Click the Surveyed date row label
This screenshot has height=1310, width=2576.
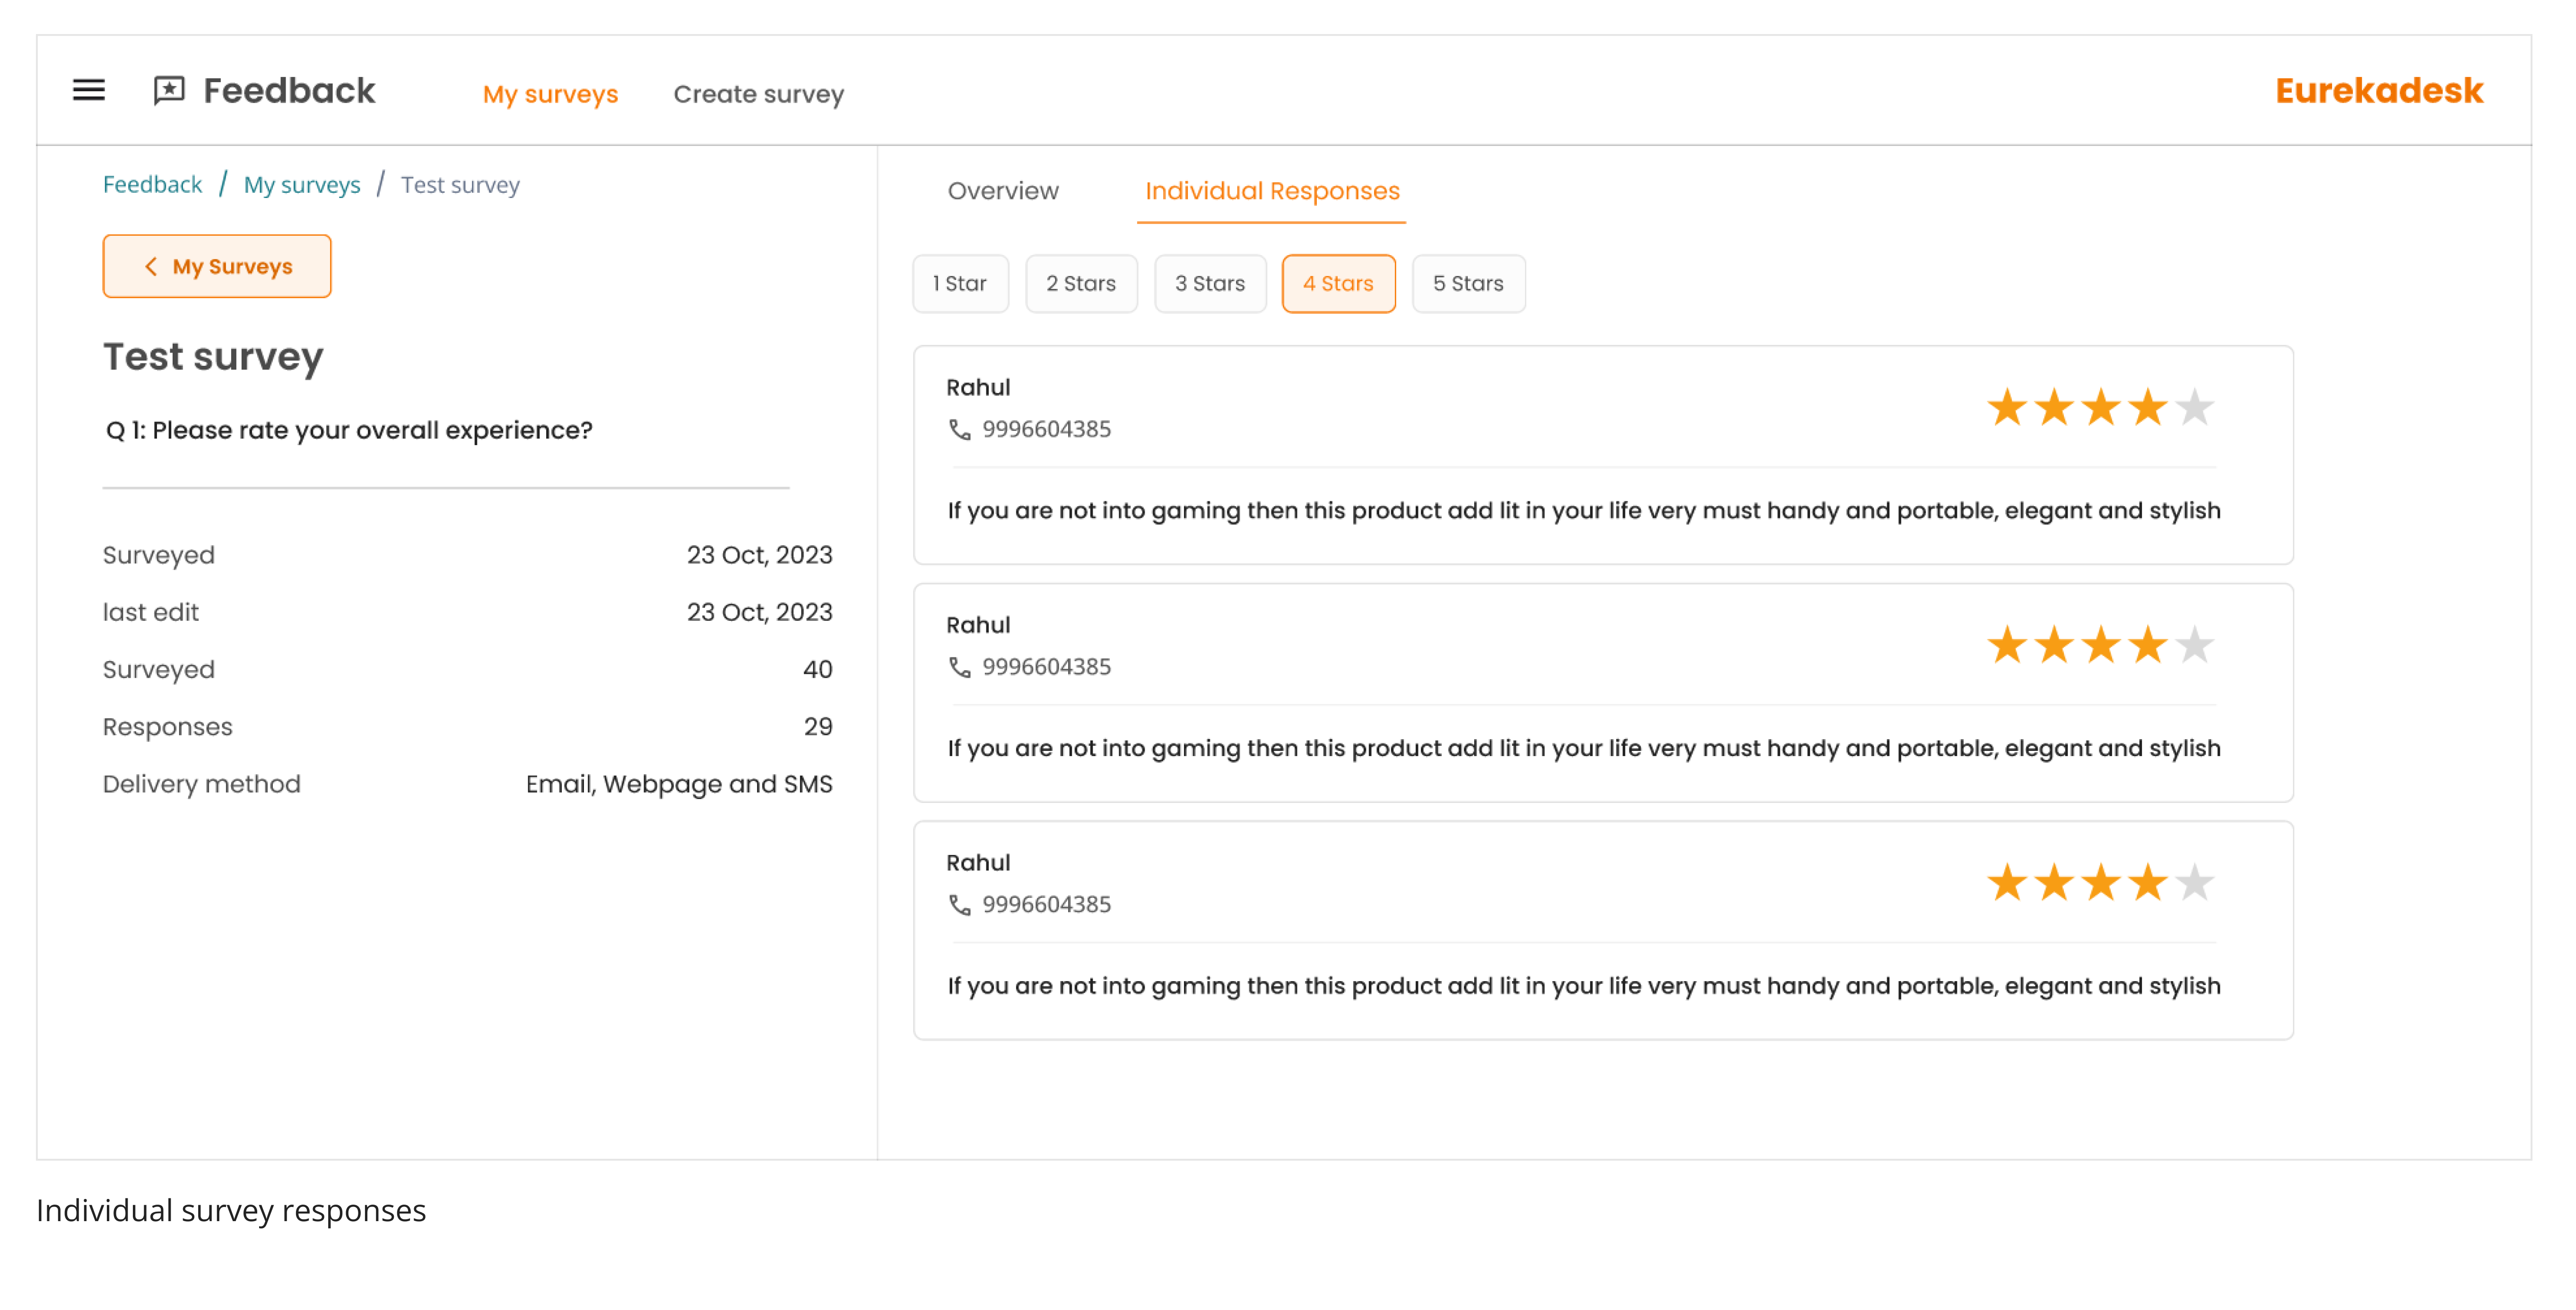[x=158, y=556]
